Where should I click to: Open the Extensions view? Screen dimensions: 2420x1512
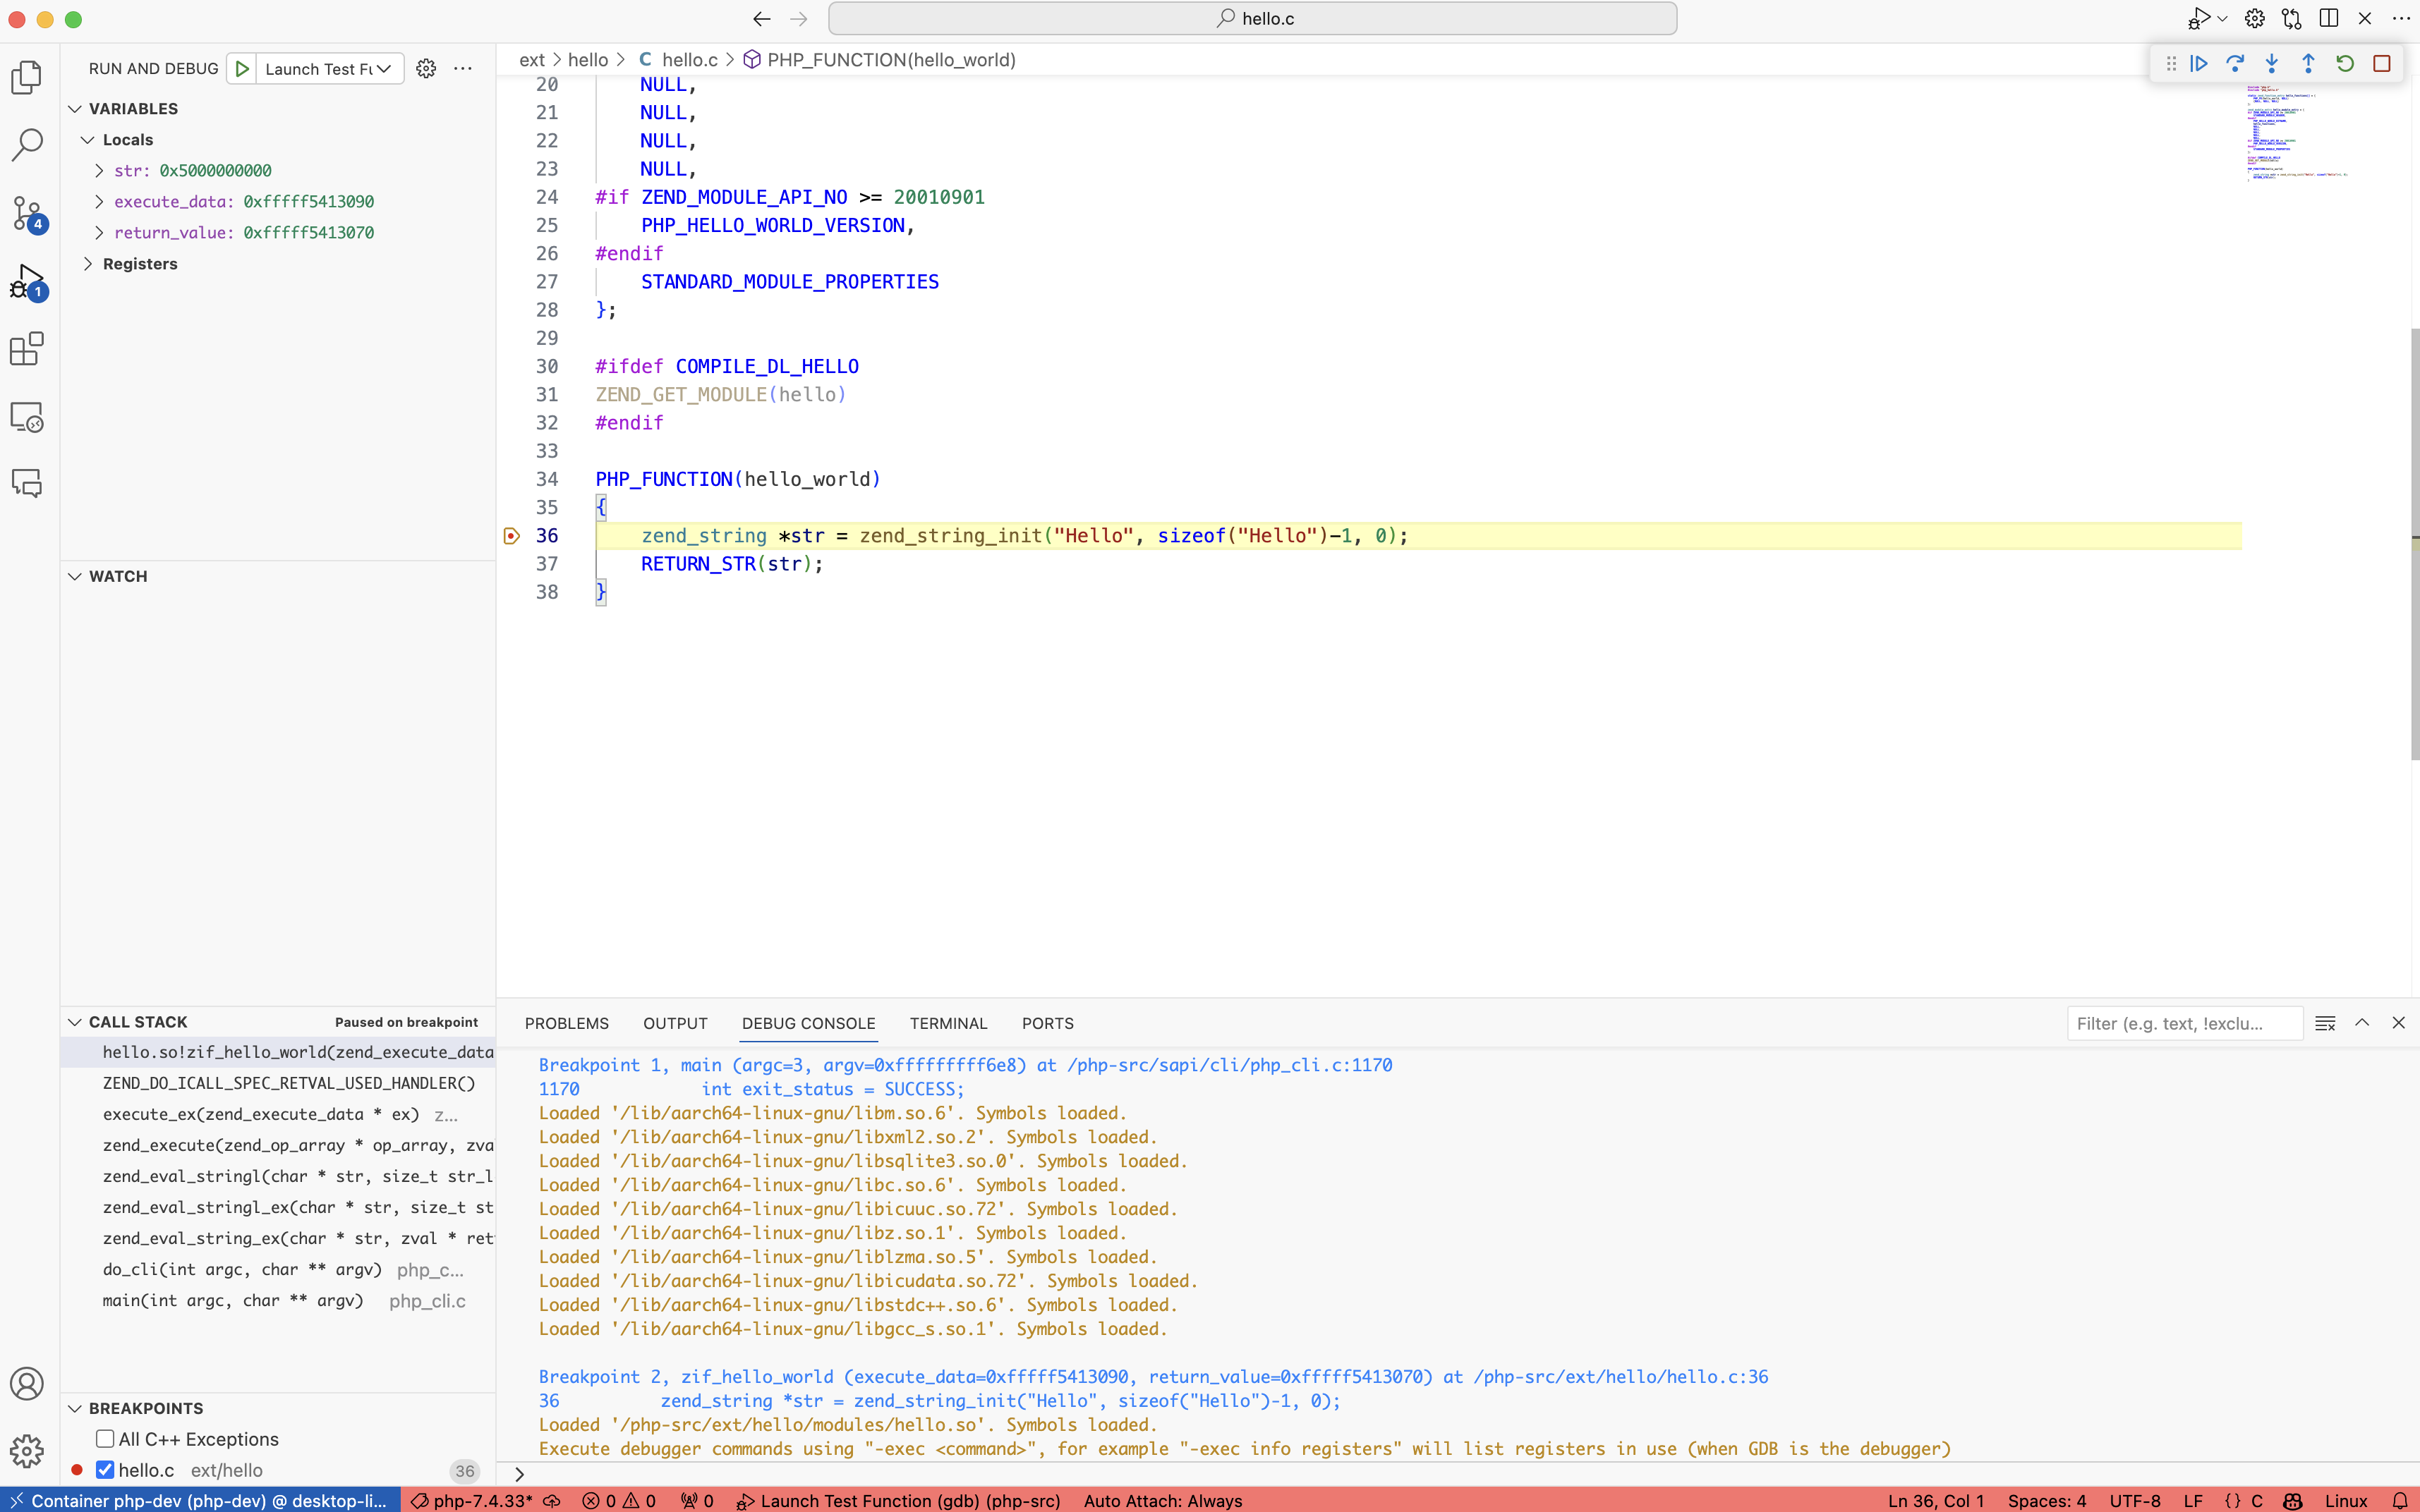[27, 349]
